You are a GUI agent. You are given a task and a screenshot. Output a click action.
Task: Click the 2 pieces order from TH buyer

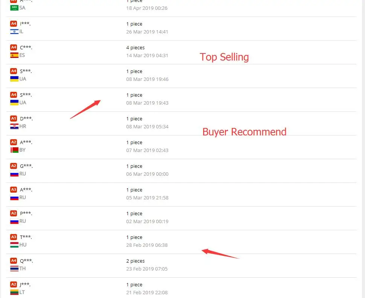coord(135,261)
